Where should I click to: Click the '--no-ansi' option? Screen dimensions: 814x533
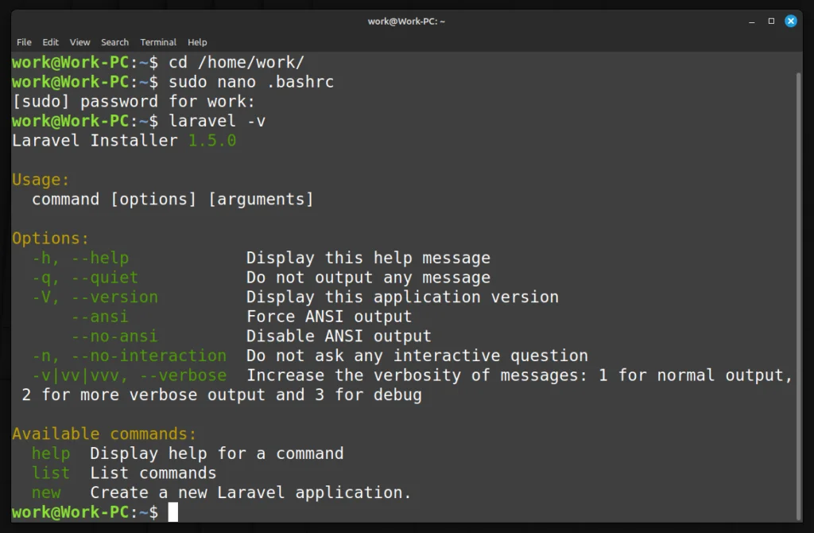(114, 337)
